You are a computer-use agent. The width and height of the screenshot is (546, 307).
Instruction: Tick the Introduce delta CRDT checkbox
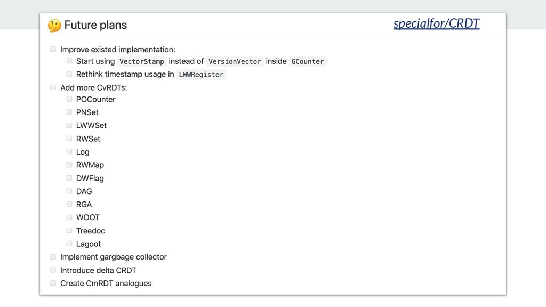[x=53, y=270]
